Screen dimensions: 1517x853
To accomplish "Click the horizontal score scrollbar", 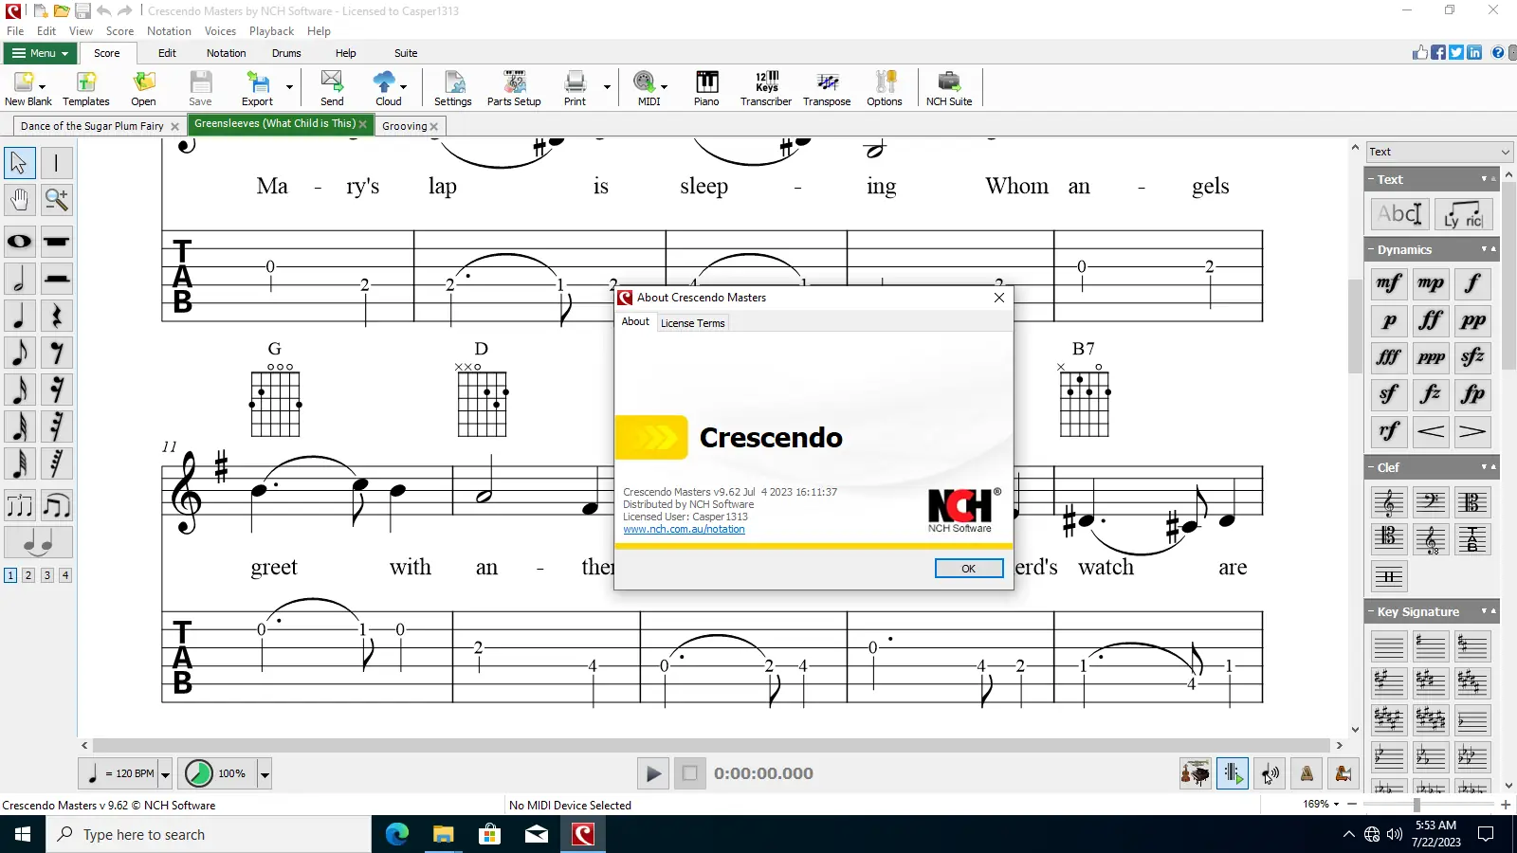I will click(x=711, y=746).
